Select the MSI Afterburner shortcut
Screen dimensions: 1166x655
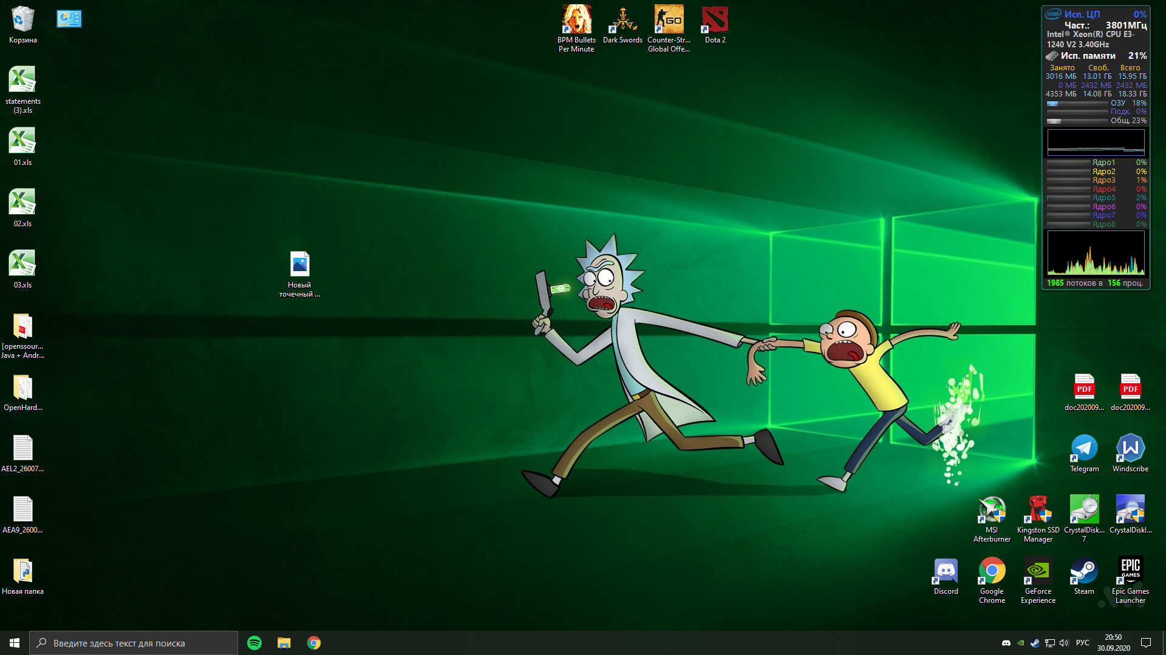tap(992, 519)
